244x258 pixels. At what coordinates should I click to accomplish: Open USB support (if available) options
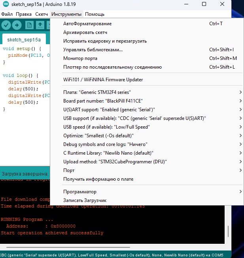147,118
